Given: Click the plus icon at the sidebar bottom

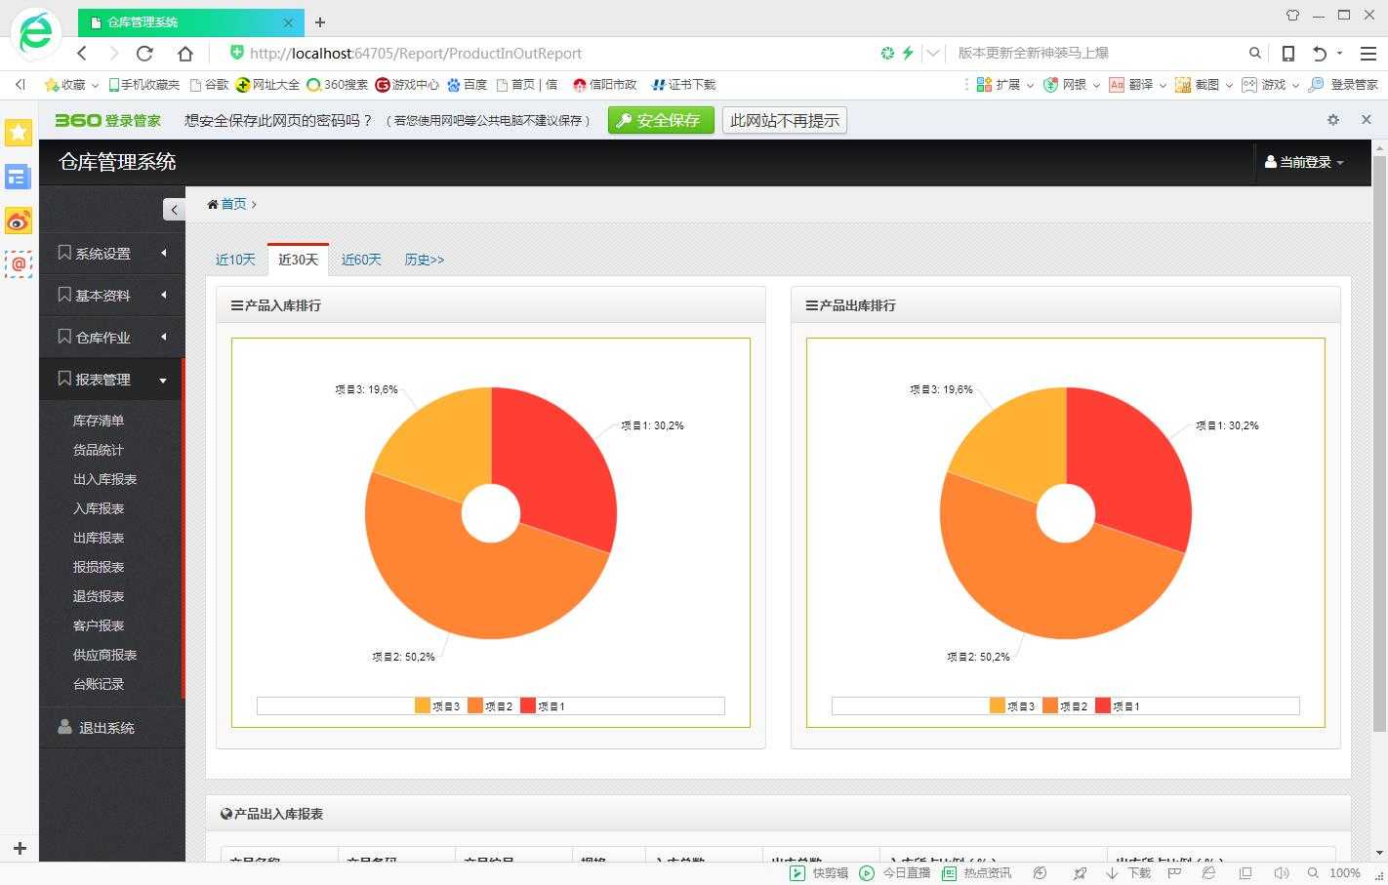Looking at the screenshot, I should (19, 848).
